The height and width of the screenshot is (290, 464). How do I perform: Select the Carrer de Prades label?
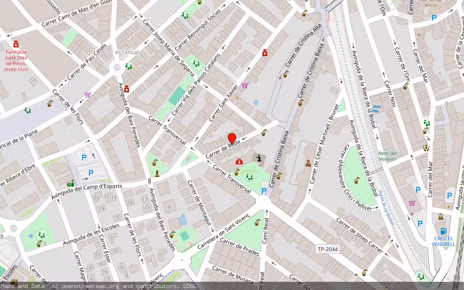pos(239,247)
